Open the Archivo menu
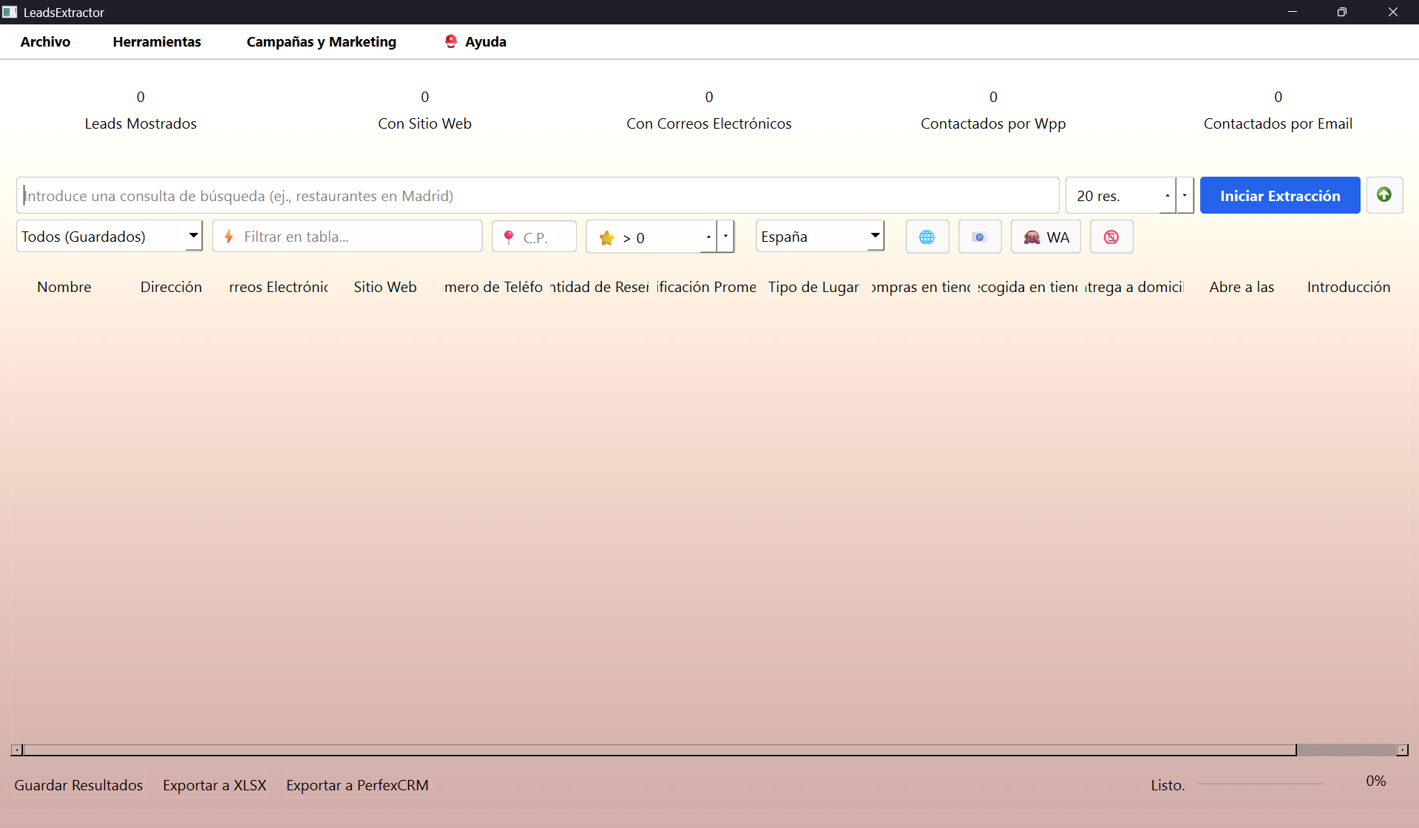 coord(45,42)
